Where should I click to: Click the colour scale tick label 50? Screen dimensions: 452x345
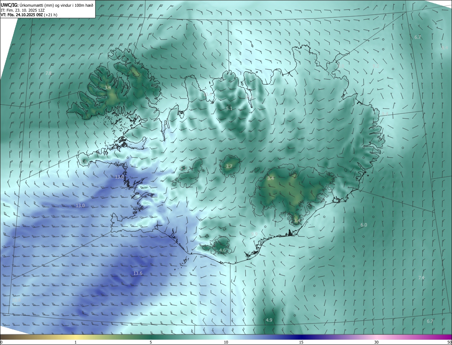tap(449, 342)
